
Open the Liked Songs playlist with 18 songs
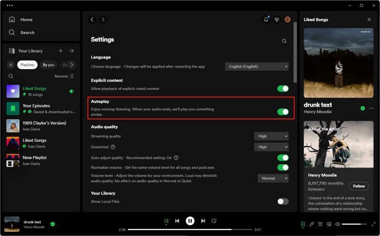coord(41,91)
